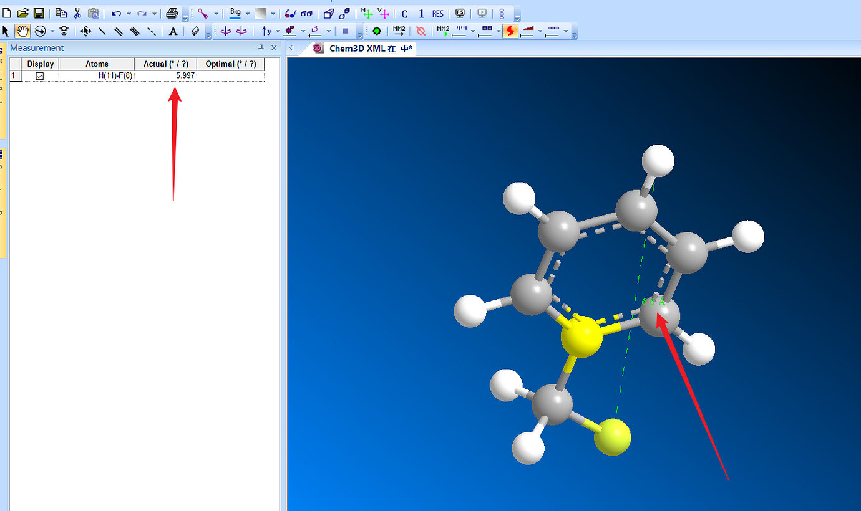Viewport: 861px width, 511px height.
Task: Select the zoom tool
Action: pyautogui.click(x=64, y=31)
